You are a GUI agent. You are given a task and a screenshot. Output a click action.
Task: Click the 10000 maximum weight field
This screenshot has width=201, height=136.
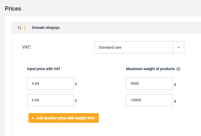tap(149, 100)
